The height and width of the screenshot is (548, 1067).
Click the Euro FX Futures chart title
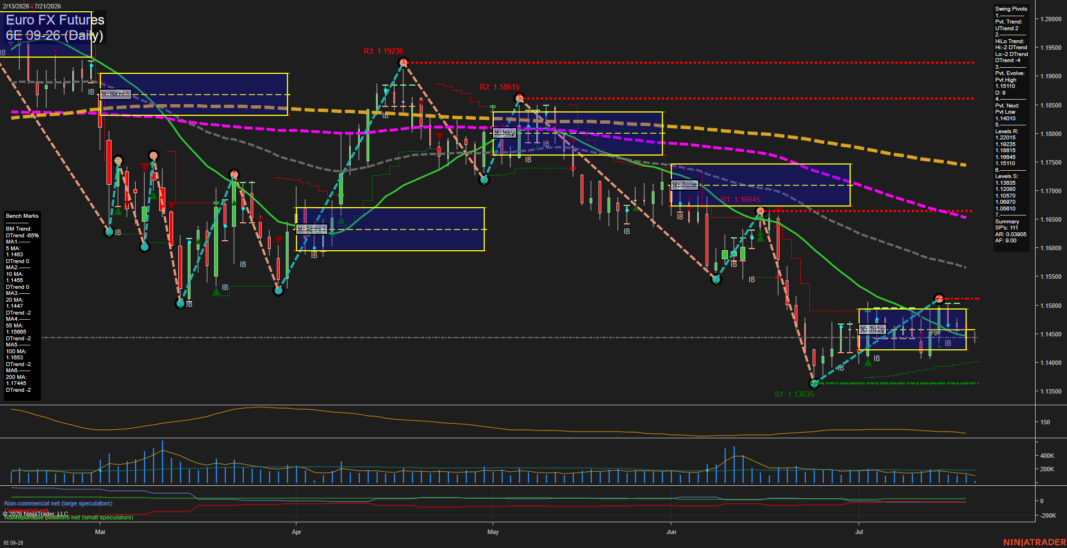click(55, 20)
